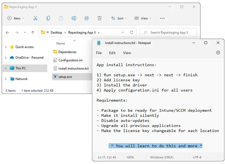
Task: Open the New dropdown in Explorer toolbar
Action: 16,18
